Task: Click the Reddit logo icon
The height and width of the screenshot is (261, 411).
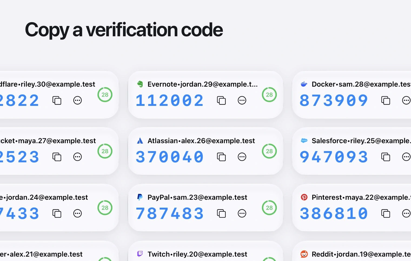Action: tap(304, 254)
